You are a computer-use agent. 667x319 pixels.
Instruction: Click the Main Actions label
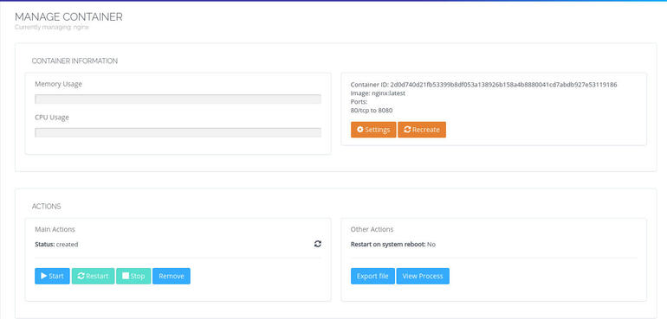pos(55,229)
